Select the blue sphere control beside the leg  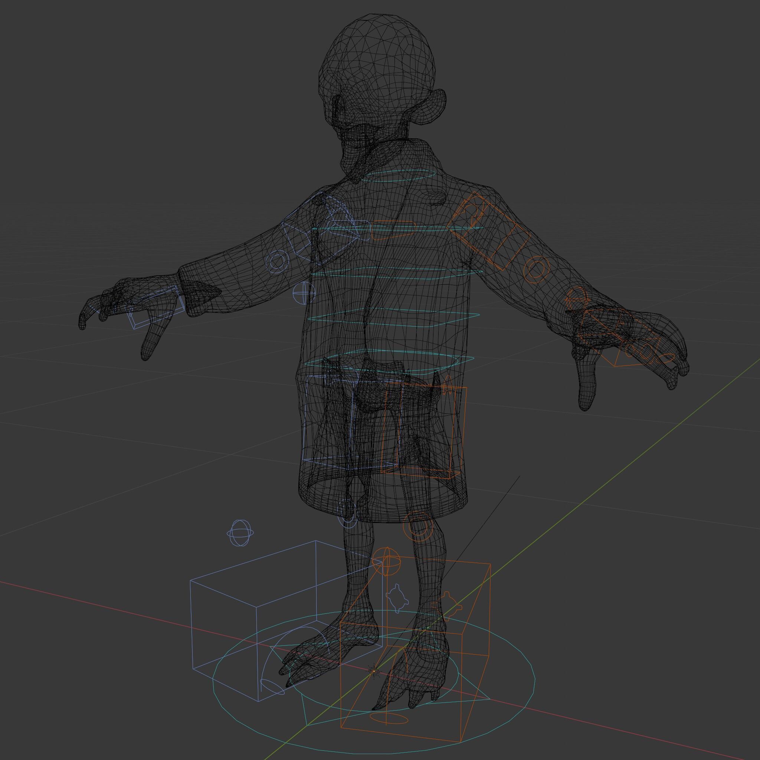(x=240, y=533)
